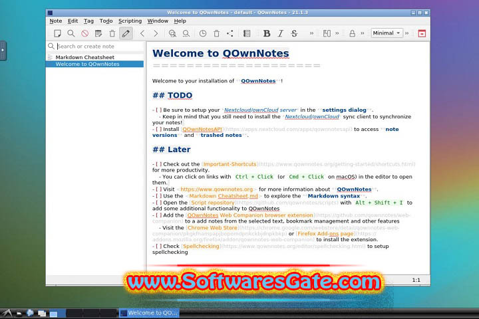Toggle panel locking with the padlock icon

(352, 33)
